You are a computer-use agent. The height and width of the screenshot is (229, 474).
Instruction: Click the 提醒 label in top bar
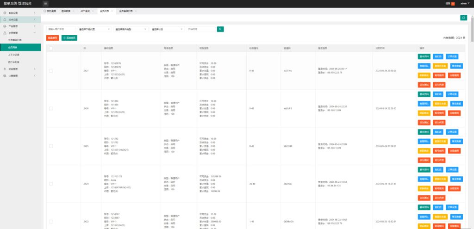[448, 4]
